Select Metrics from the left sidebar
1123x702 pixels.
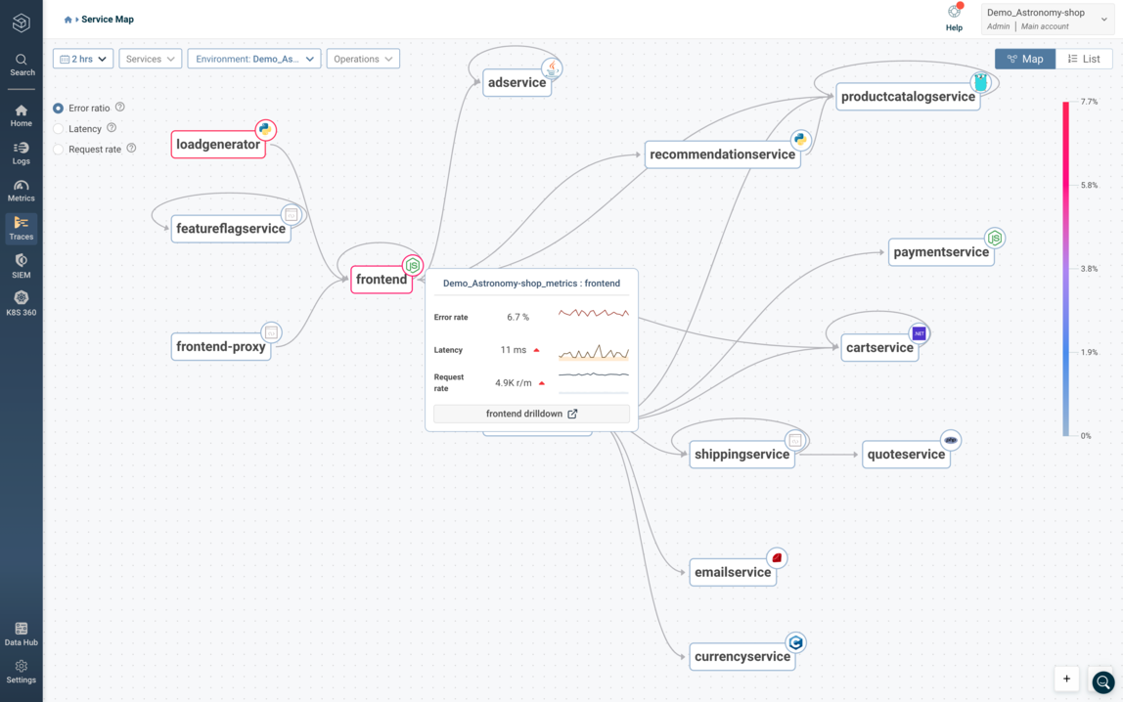coord(21,189)
